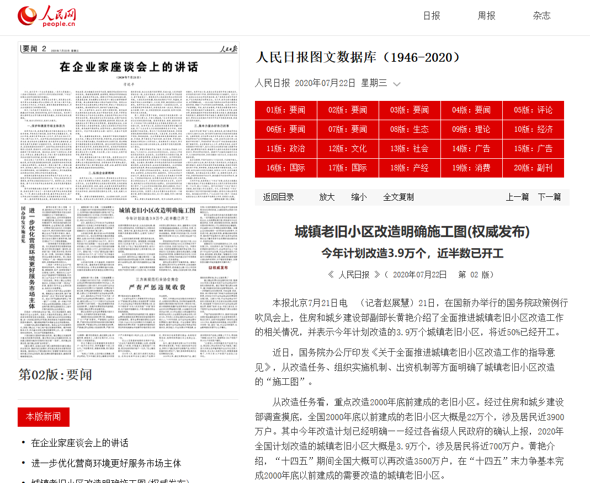Image resolution: width=590 pixels, height=483 pixels.
Task: Go to 杂志 section
Action: point(541,15)
